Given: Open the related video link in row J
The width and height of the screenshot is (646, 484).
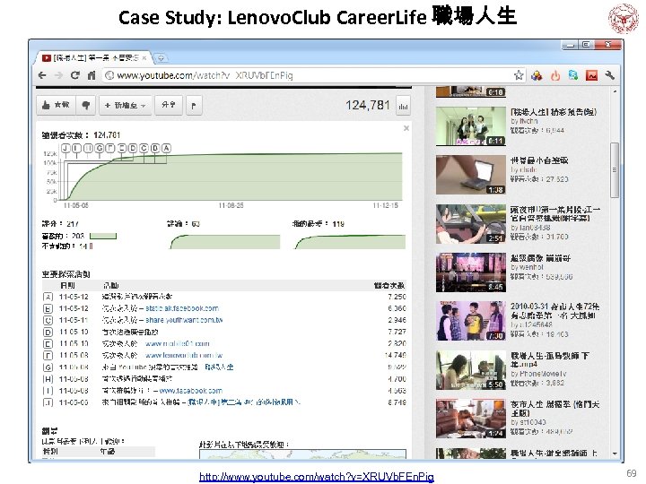Looking at the screenshot, I should [x=244, y=402].
